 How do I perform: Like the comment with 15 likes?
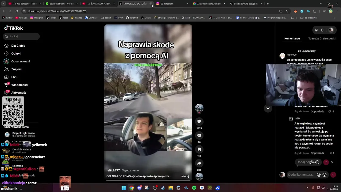tap(330, 111)
